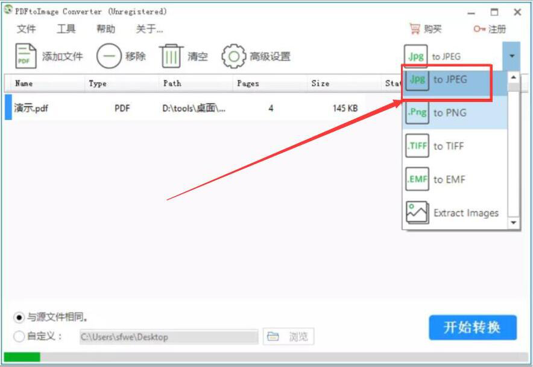Click the shopping cart purchase icon
This screenshot has height=367, width=533.
point(415,29)
